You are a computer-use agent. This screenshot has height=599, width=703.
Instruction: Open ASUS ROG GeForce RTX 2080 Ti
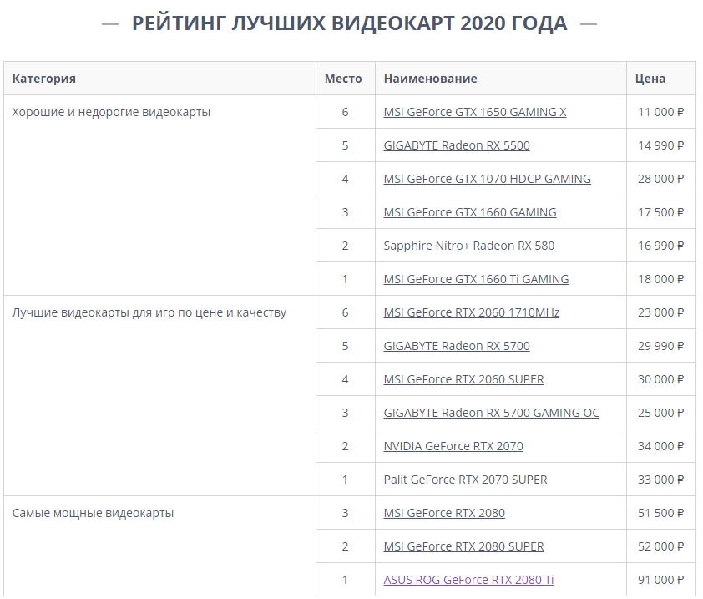point(468,580)
